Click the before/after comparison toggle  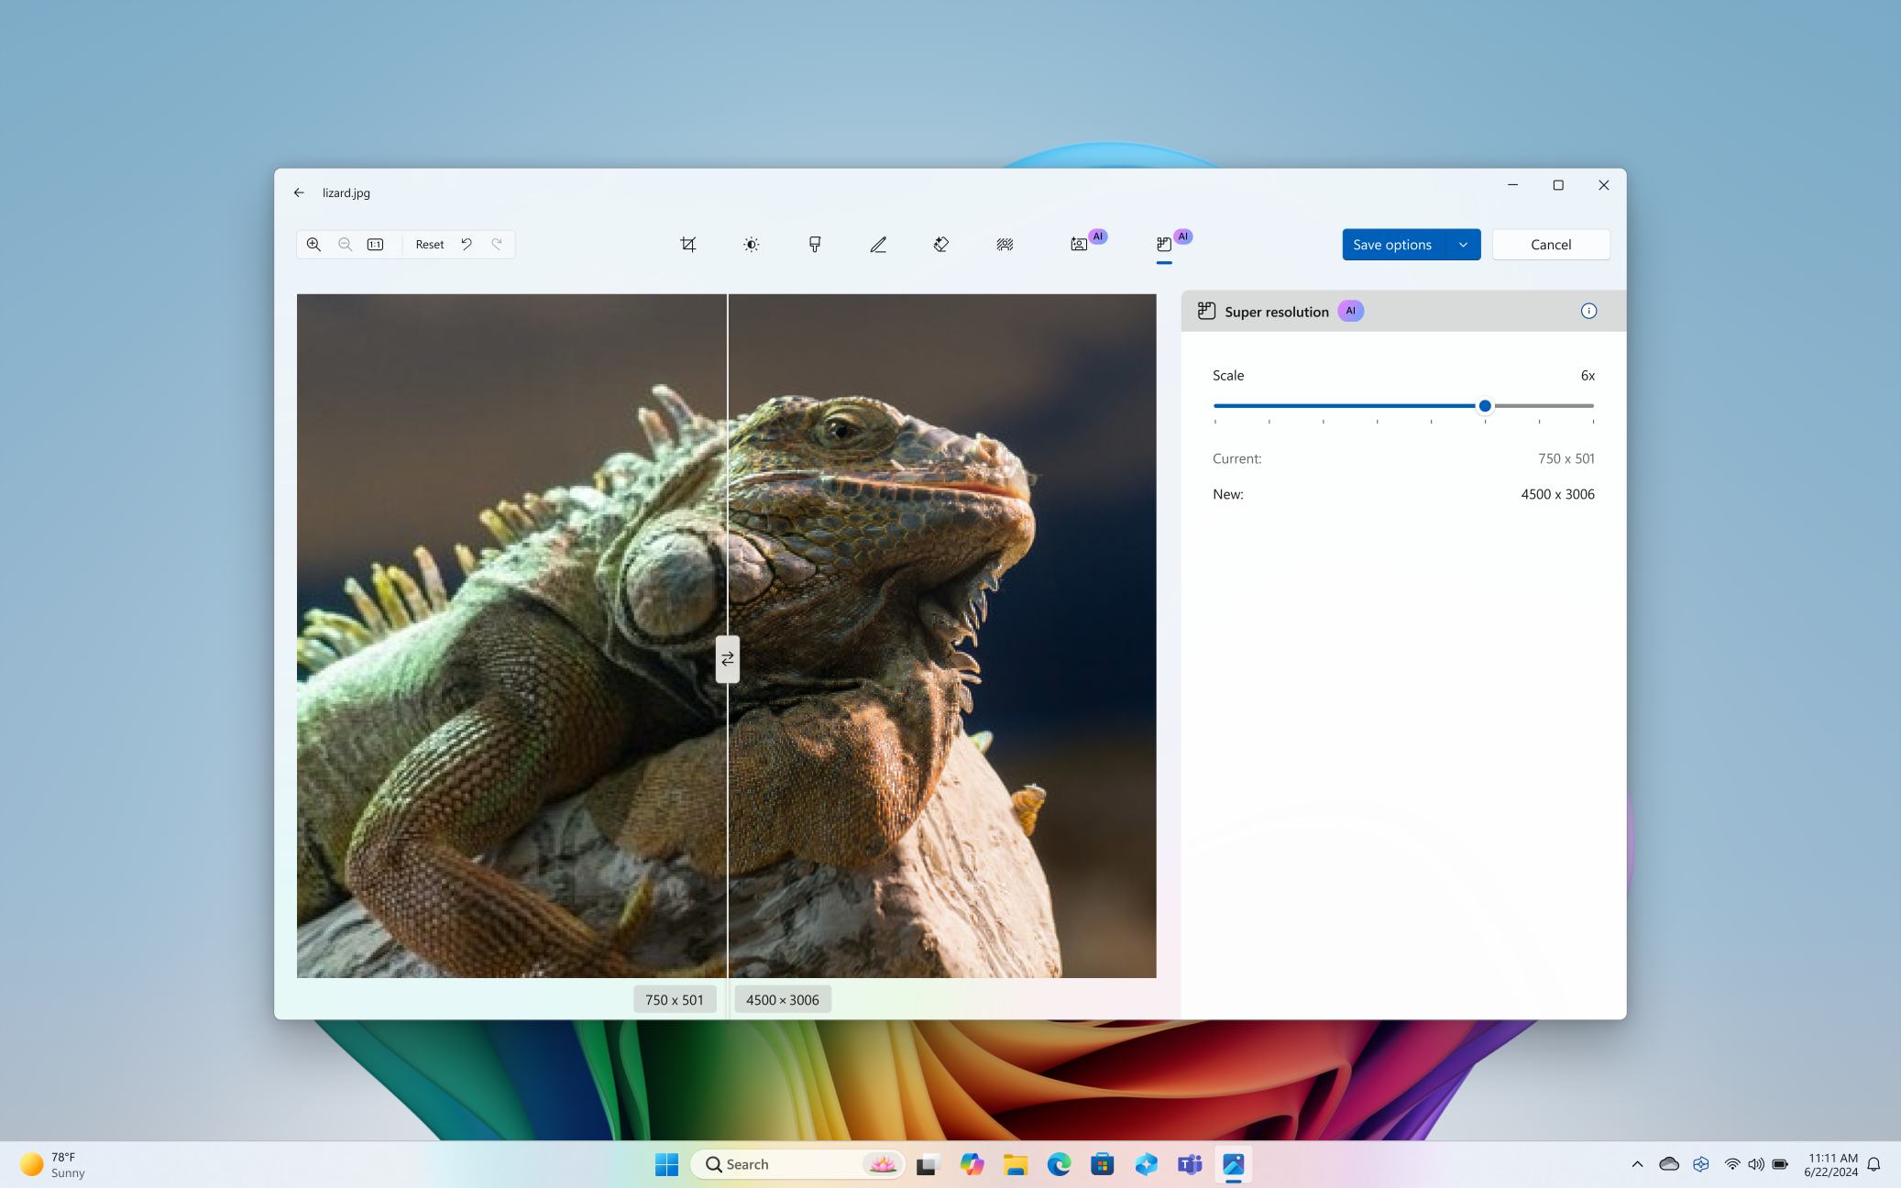pos(727,658)
